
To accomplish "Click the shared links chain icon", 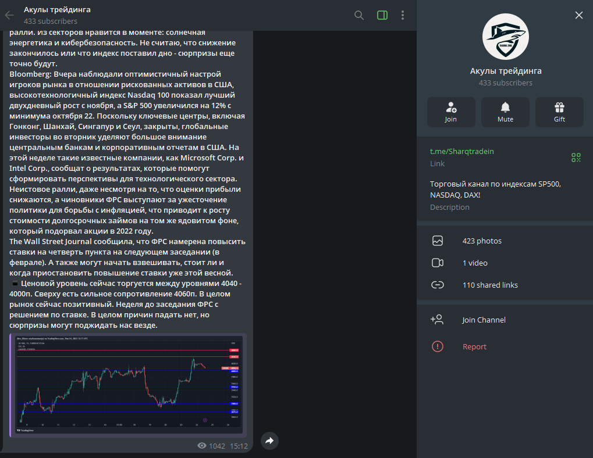I will 438,285.
